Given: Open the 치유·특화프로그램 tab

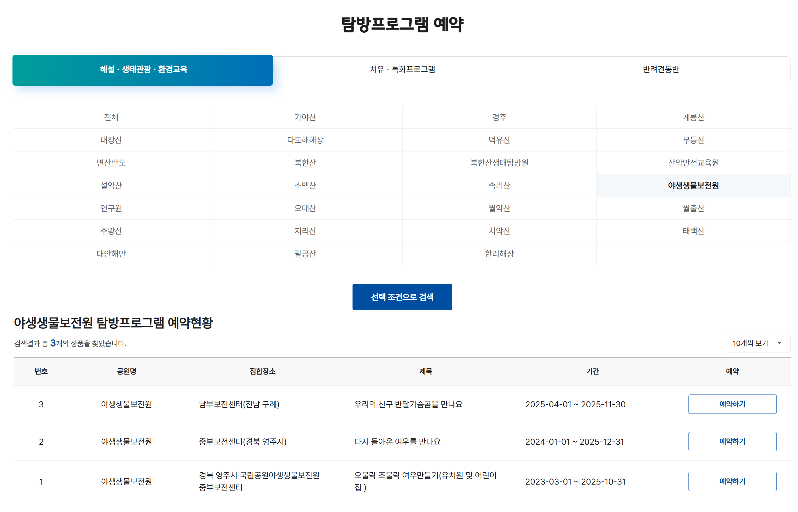Looking at the screenshot, I should click(402, 69).
